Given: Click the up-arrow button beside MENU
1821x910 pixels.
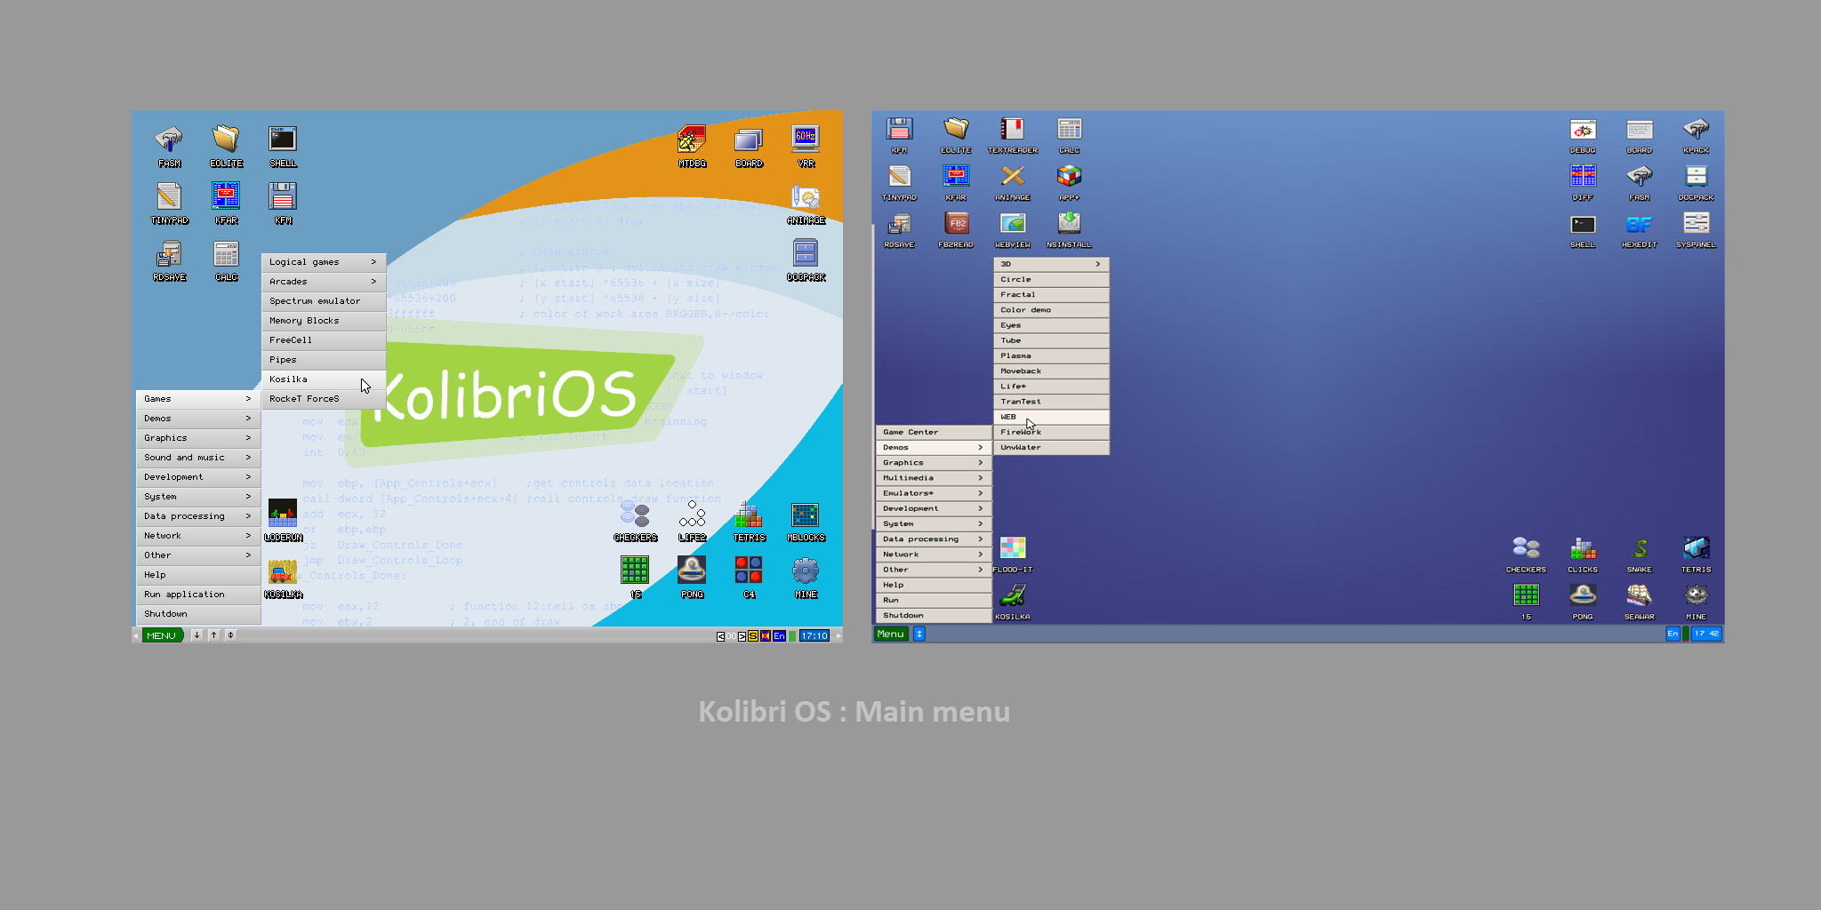Looking at the screenshot, I should point(214,635).
